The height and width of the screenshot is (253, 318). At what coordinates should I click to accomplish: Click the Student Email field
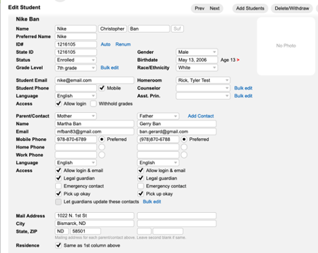(x=94, y=80)
